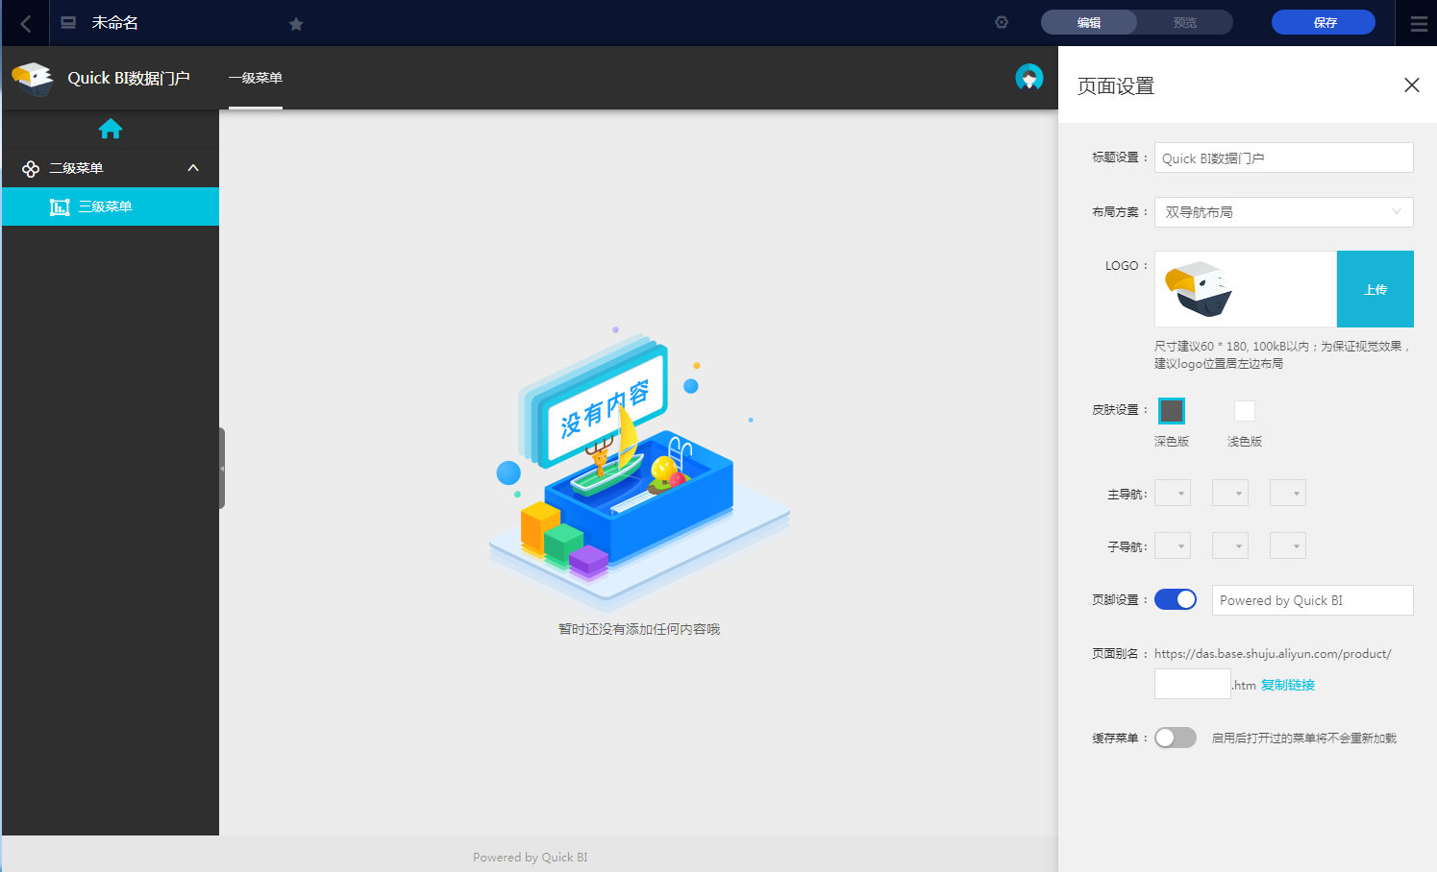Open the first 主导航 color dropdown

click(x=1173, y=494)
